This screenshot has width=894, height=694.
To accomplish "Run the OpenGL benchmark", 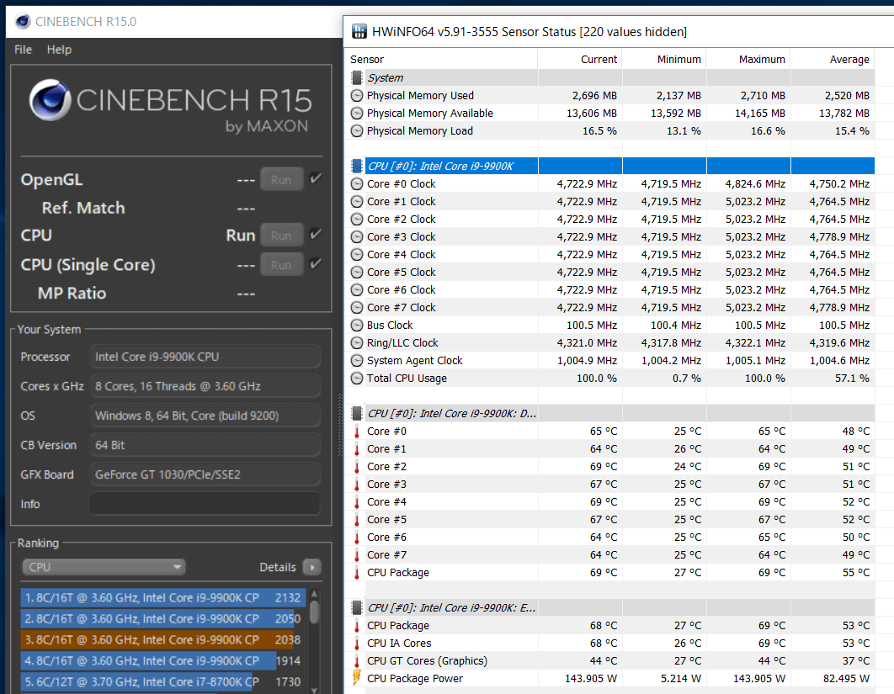I will click(x=281, y=179).
